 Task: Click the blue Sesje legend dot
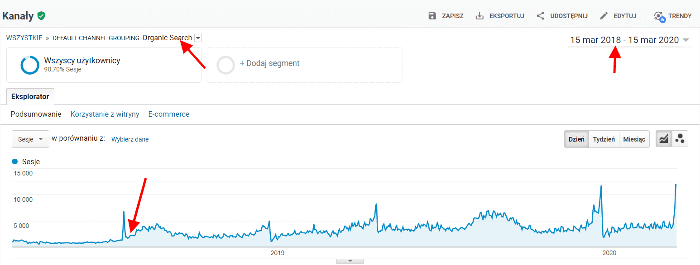click(15, 161)
